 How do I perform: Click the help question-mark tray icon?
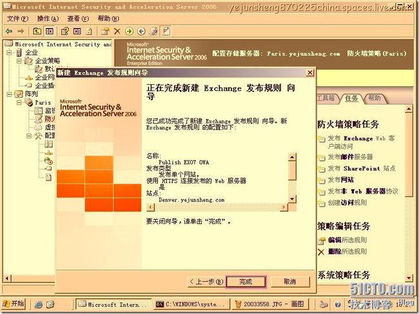click(338, 304)
